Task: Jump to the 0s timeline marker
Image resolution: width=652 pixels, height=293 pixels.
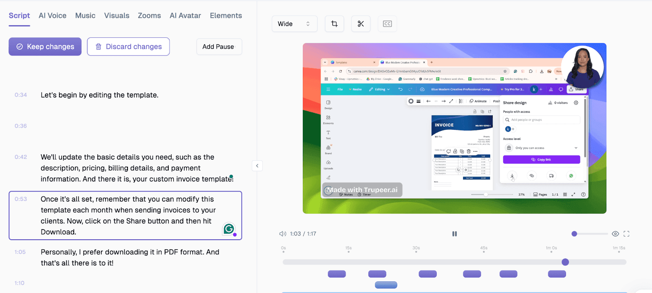Action: (283, 249)
